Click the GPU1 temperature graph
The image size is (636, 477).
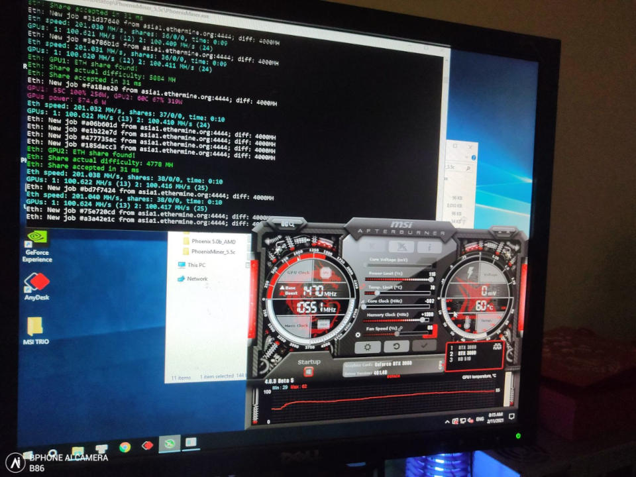(384, 401)
